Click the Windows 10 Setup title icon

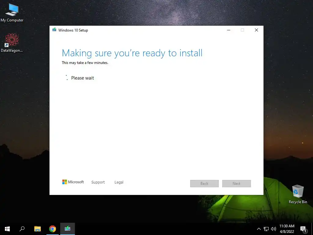(54, 30)
